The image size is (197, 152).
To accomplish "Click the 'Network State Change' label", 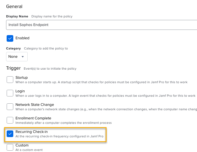I will (x=35, y=104).
